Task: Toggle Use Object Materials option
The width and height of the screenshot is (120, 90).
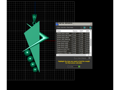Action: click(82, 58)
